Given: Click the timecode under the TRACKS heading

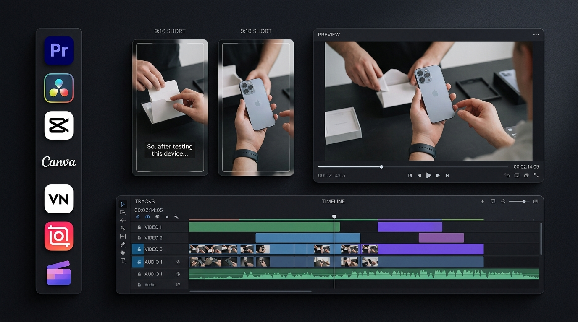Looking at the screenshot, I should [x=149, y=210].
